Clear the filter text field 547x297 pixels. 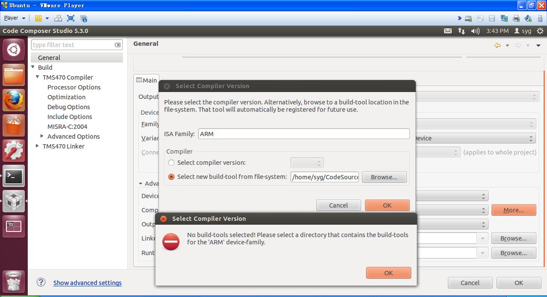pos(118,45)
